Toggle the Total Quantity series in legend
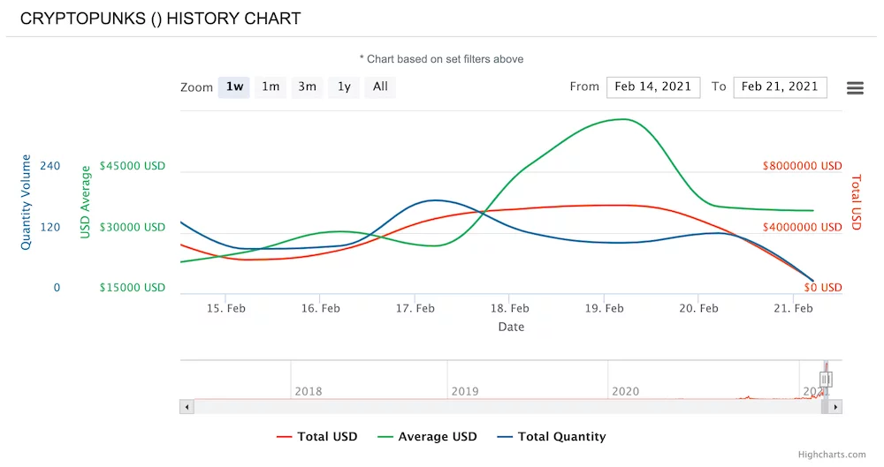This screenshot has height=467, width=884. click(552, 437)
